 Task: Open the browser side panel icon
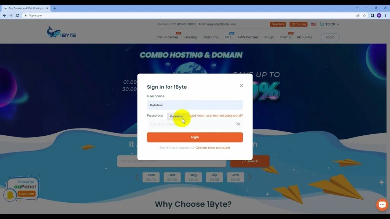click(372, 15)
